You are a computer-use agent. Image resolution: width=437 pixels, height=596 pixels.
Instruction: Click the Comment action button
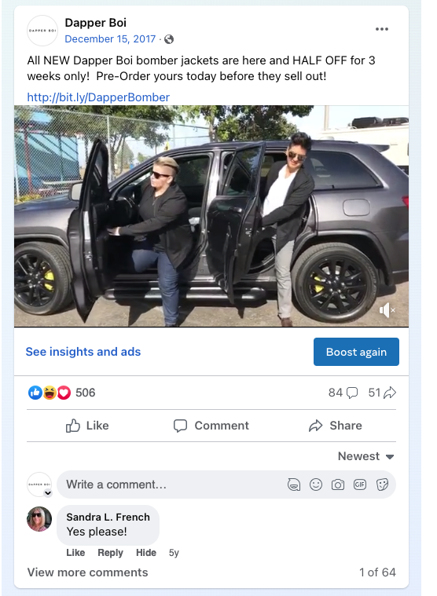click(x=211, y=426)
